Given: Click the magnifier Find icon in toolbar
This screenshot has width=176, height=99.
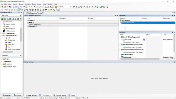Looking at the screenshot, I should 84,7.
